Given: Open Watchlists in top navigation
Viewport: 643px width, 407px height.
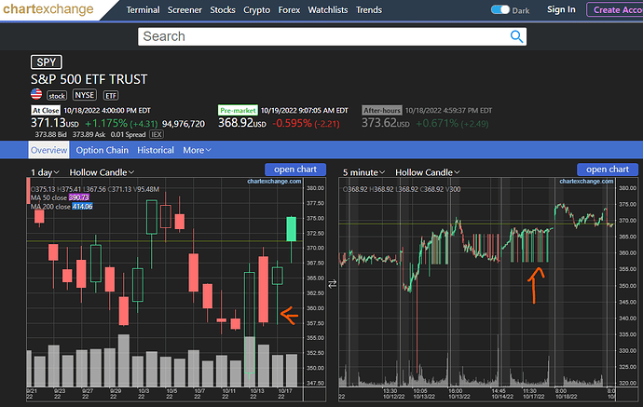Looking at the screenshot, I should click(x=328, y=10).
